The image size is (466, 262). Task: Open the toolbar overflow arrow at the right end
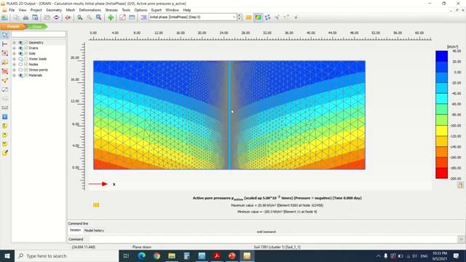coord(296,17)
